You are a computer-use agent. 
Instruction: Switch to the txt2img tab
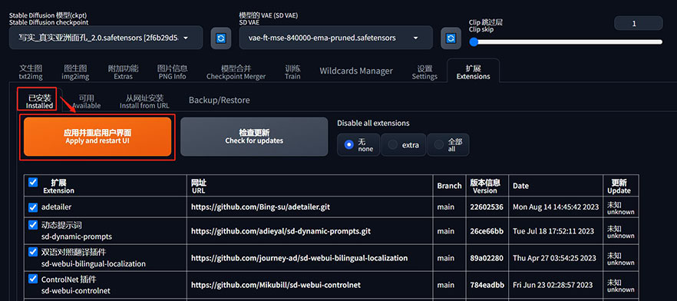31,72
